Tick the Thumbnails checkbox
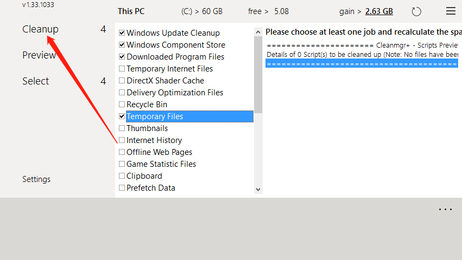This screenshot has width=462, height=260. (122, 128)
